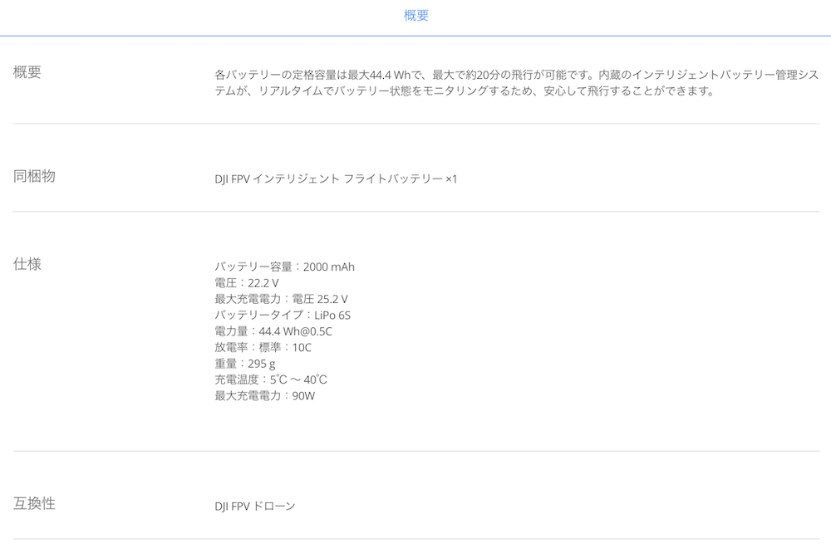Click the 同梱物 section heading
Image resolution: width=831 pixels, height=553 pixels.
[34, 176]
